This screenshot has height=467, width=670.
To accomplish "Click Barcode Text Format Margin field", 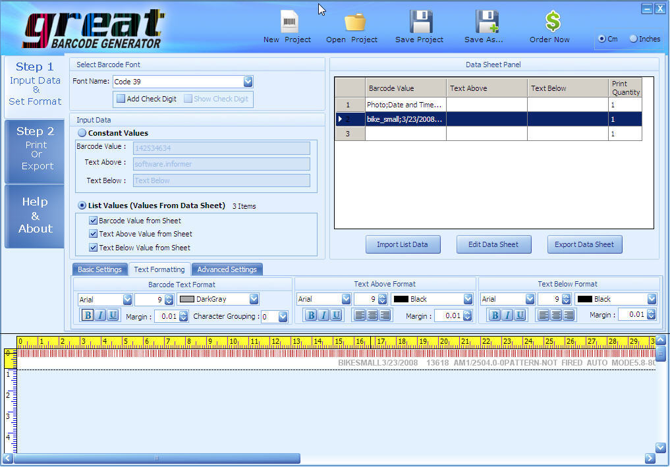I will 167,317.
